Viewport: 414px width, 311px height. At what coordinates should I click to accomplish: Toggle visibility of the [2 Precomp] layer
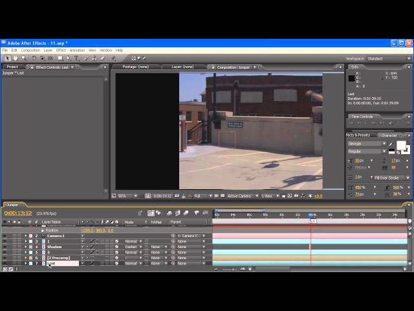point(5,258)
